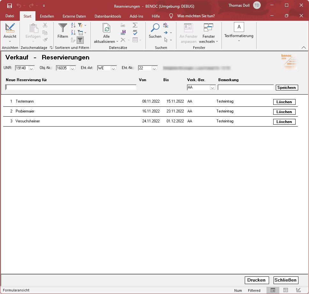
Task: Toggle the active filter funnel icon
Action: tap(80, 40)
